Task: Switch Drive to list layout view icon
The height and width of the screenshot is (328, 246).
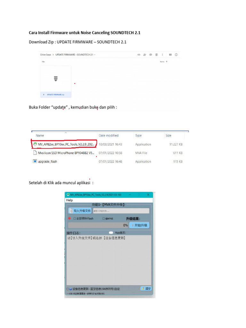Action: point(170,54)
